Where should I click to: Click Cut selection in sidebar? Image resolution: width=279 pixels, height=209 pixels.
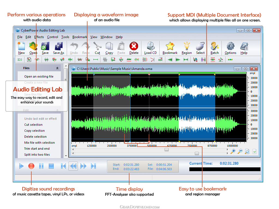34,125
